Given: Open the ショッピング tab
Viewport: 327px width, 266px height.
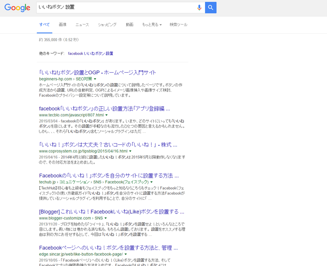Looking at the screenshot, I should tap(107, 25).
